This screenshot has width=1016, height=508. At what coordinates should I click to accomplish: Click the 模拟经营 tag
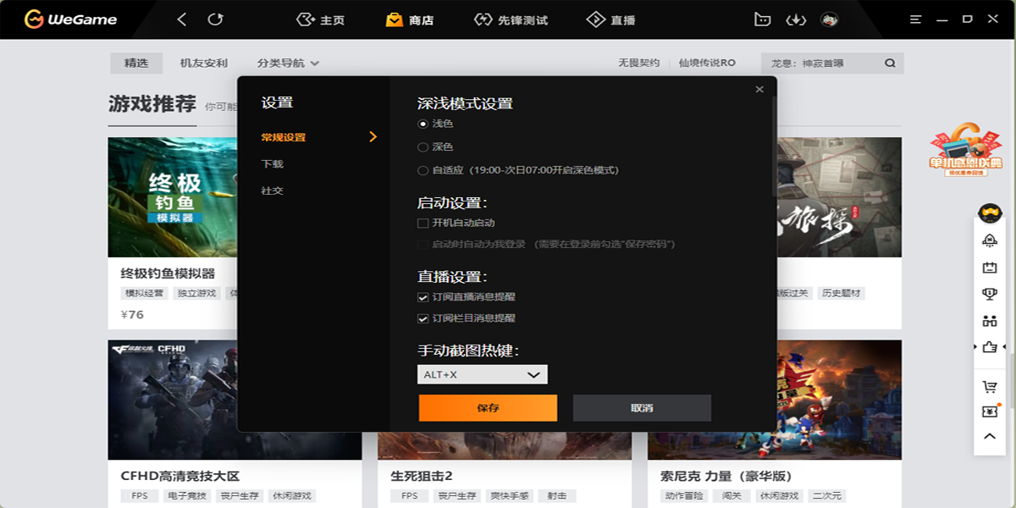click(x=143, y=294)
